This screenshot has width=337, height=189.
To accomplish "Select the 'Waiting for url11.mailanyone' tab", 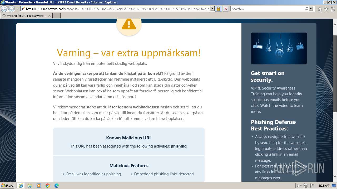I will click(x=26, y=15).
